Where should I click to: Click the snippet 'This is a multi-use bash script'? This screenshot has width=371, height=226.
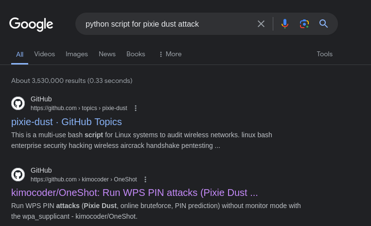pos(141,140)
